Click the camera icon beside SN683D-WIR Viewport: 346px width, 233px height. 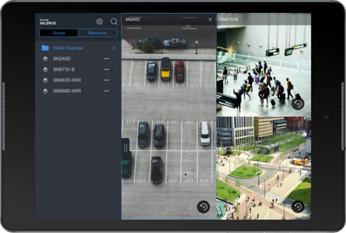(x=45, y=80)
